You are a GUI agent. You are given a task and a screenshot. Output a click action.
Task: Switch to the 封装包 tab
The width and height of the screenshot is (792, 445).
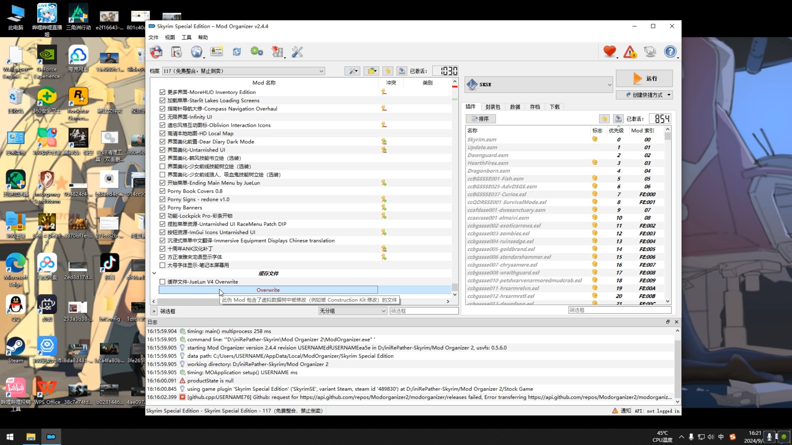493,107
